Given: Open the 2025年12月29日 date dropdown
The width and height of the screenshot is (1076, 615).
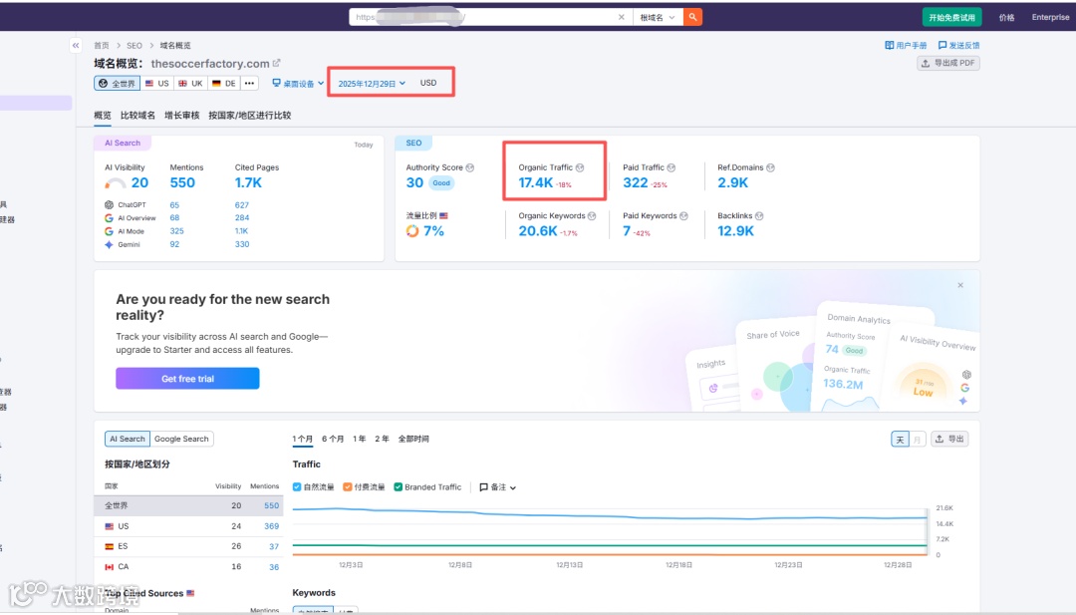Looking at the screenshot, I should pyautogui.click(x=372, y=83).
